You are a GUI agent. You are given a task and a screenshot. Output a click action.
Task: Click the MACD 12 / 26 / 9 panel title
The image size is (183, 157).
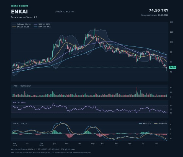(20, 124)
